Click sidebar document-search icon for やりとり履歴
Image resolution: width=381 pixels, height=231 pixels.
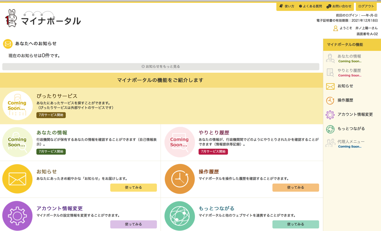coord(330,73)
